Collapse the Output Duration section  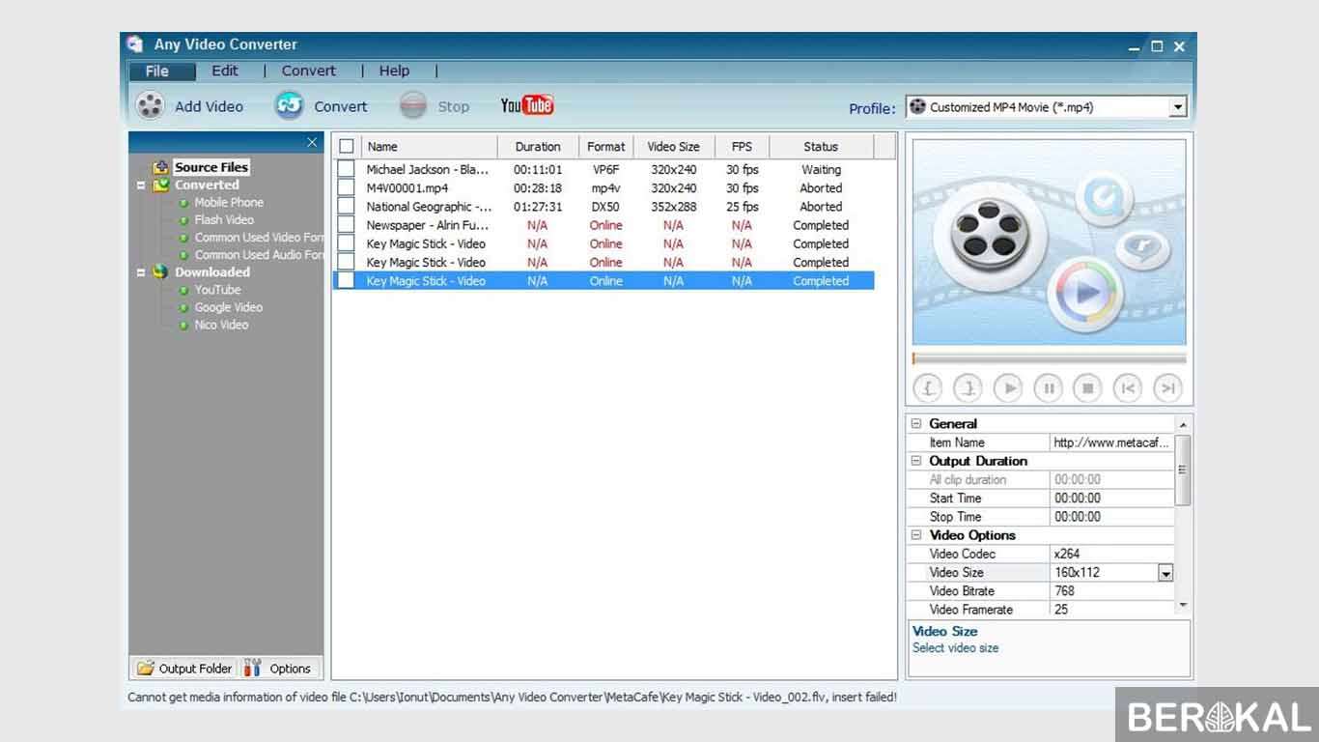pos(916,461)
